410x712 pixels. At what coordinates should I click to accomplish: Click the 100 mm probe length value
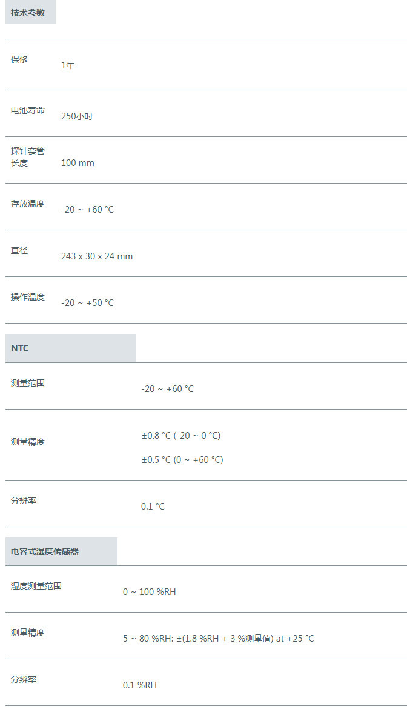coord(78,163)
